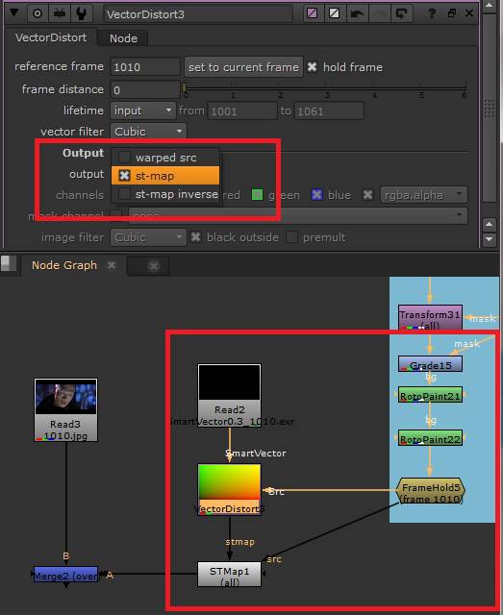The image size is (503, 615).
Task: Toggle the hold frame checkbox
Action: point(312,66)
